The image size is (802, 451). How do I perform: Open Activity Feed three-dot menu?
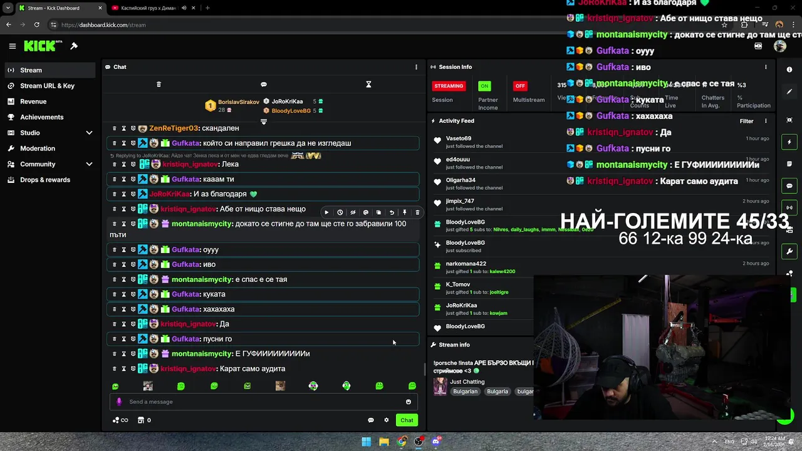[x=766, y=121]
